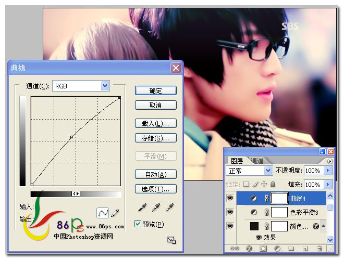Toggle lock all padlock icon
Viewport: 344px width, 260px height.
click(273, 184)
